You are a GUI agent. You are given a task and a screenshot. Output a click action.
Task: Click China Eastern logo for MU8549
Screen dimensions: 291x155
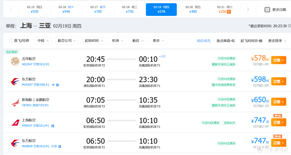click(x=15, y=143)
